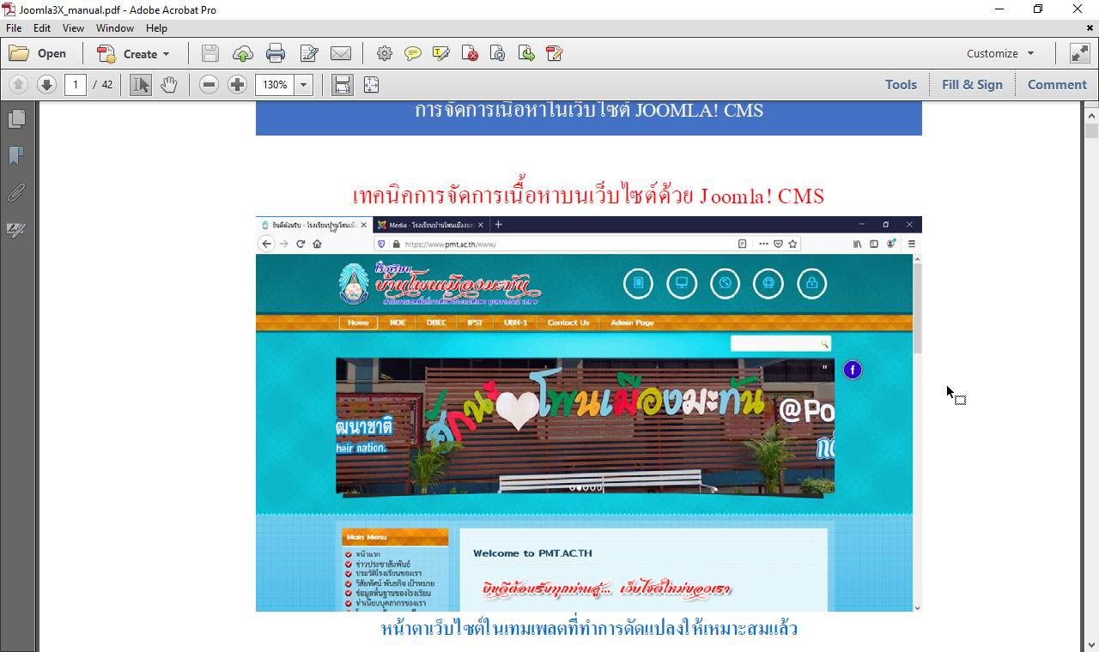This screenshot has width=1099, height=652.
Task: Select the Highlight text tool icon
Action: click(441, 53)
